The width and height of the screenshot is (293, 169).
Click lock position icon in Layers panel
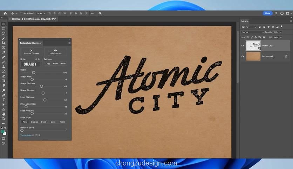pos(255,37)
